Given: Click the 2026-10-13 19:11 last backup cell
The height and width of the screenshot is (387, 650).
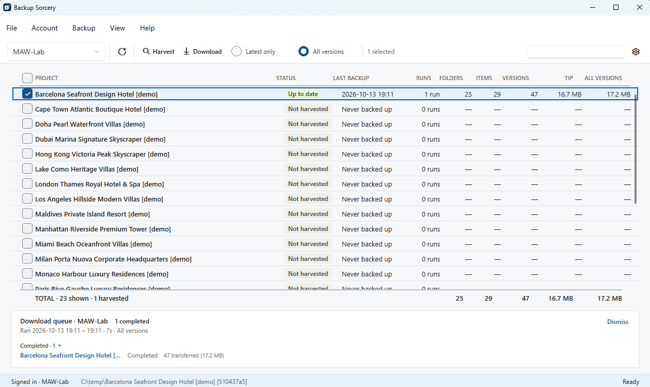Looking at the screenshot, I should [x=368, y=95].
